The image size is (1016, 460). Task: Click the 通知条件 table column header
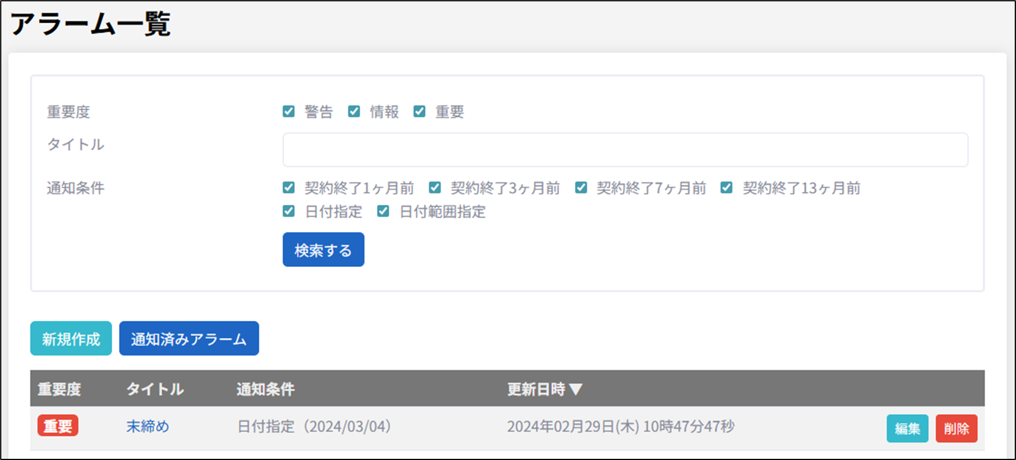tap(266, 389)
